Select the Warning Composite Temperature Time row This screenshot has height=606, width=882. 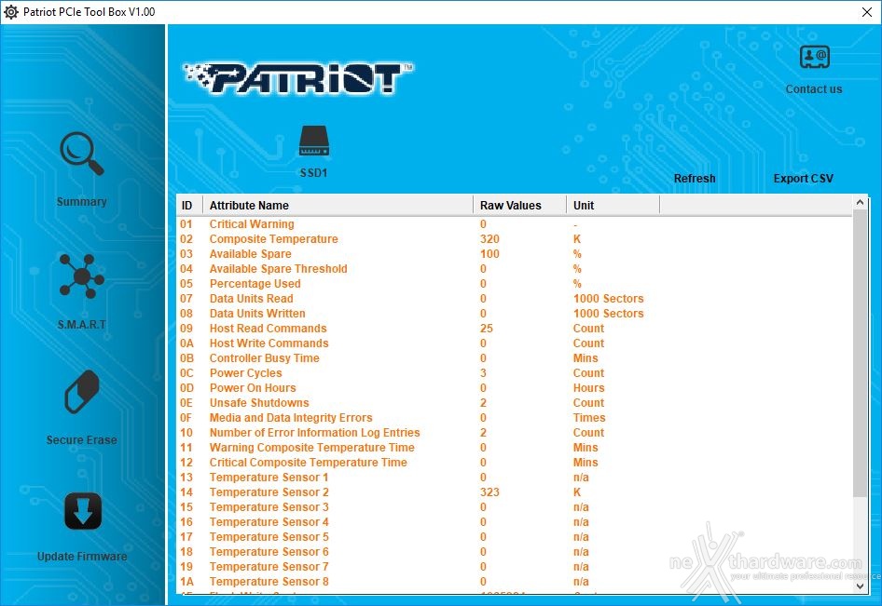(x=514, y=447)
